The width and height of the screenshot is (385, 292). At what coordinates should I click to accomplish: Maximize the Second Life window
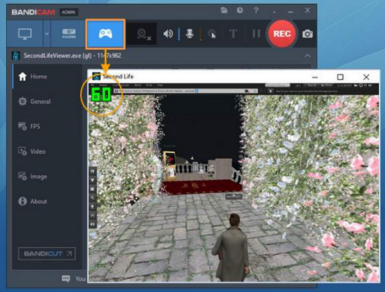[x=340, y=77]
